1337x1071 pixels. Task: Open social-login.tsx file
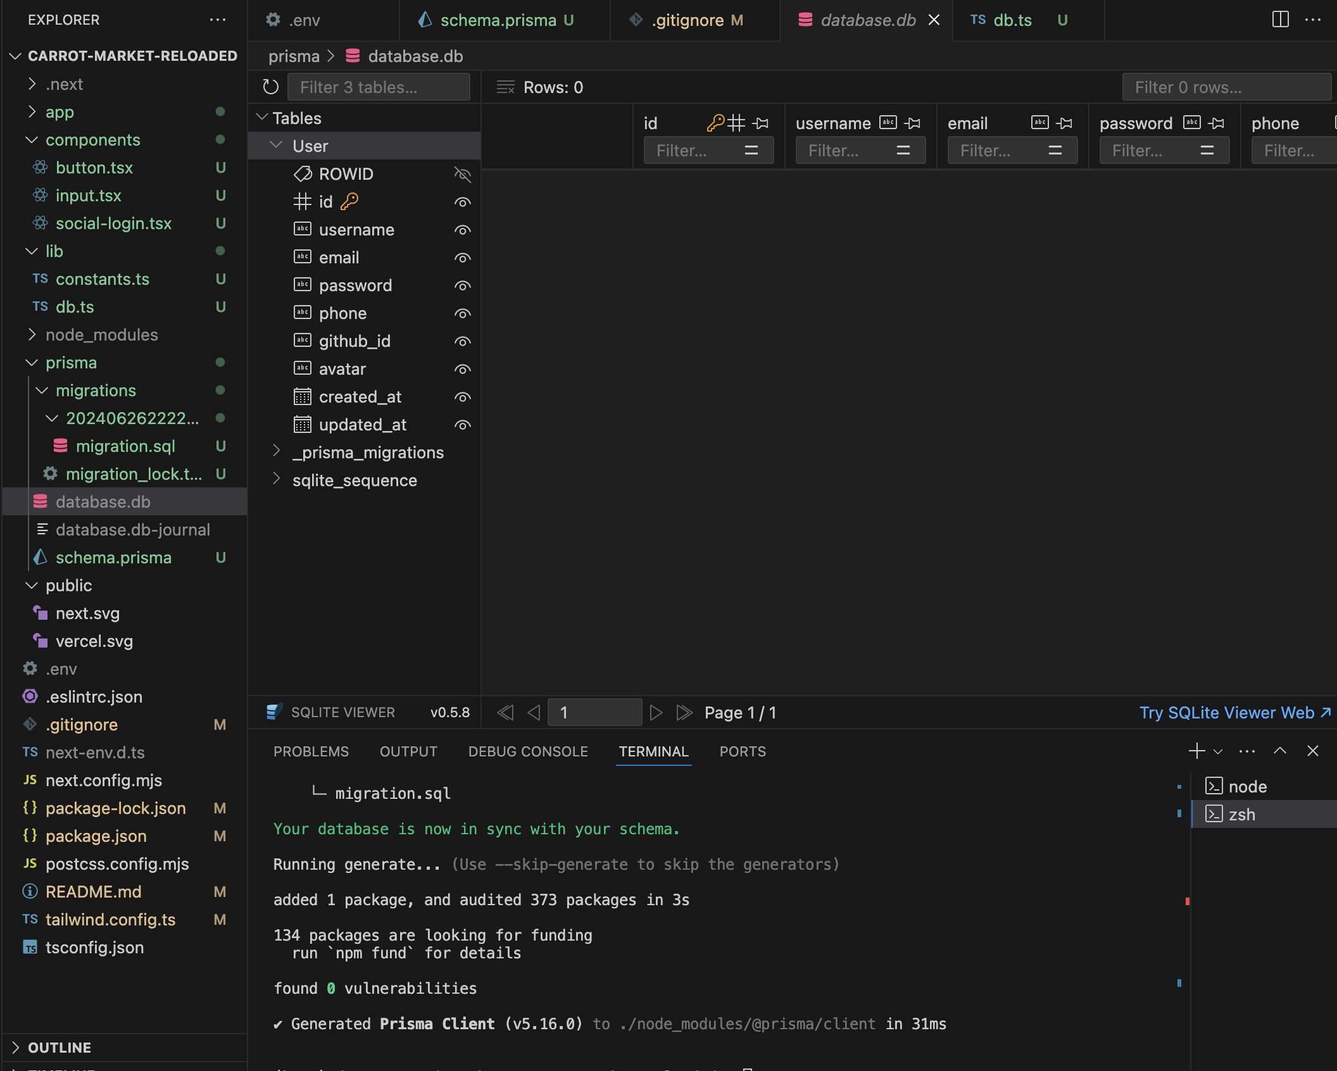coord(113,223)
